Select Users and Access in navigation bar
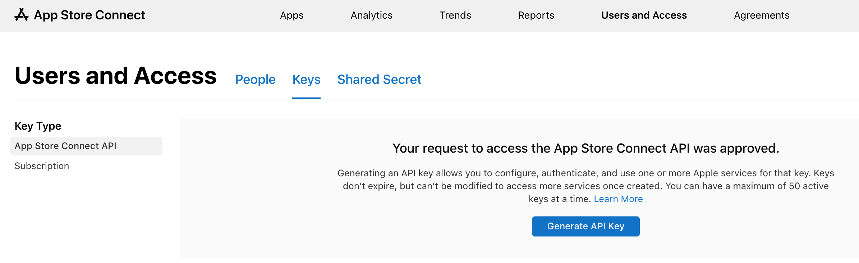 (644, 15)
